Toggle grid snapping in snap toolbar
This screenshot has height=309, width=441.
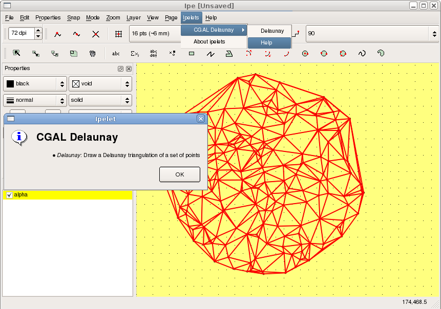(118, 34)
